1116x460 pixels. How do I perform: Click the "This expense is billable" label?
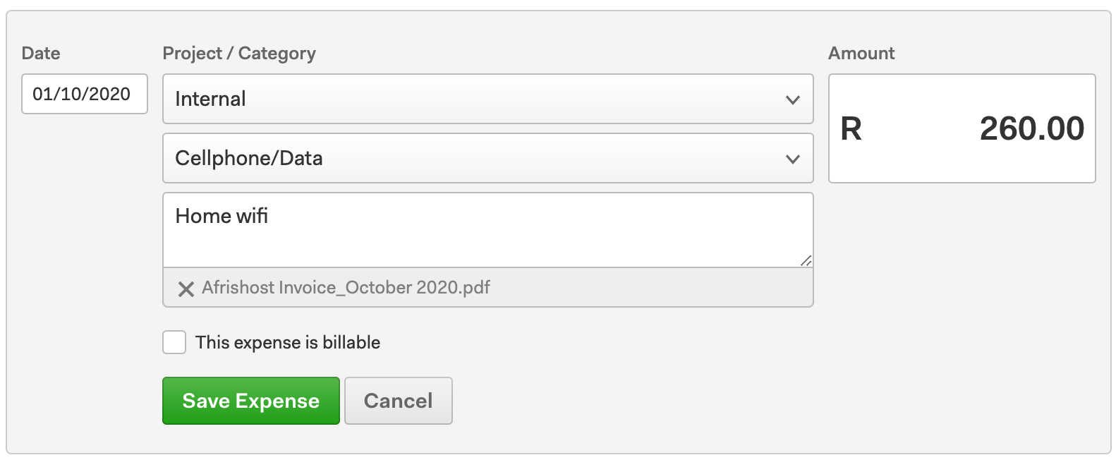coord(288,342)
